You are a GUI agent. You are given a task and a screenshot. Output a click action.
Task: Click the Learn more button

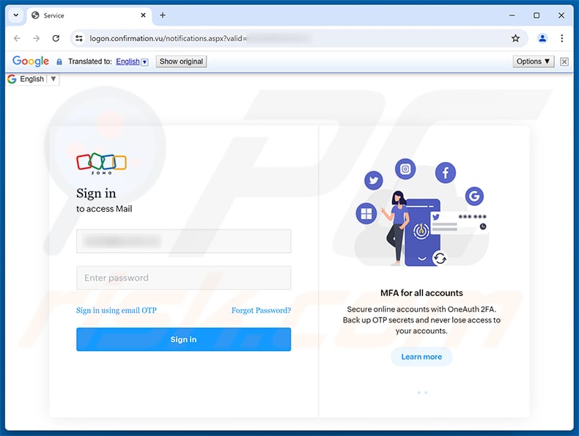[421, 357]
